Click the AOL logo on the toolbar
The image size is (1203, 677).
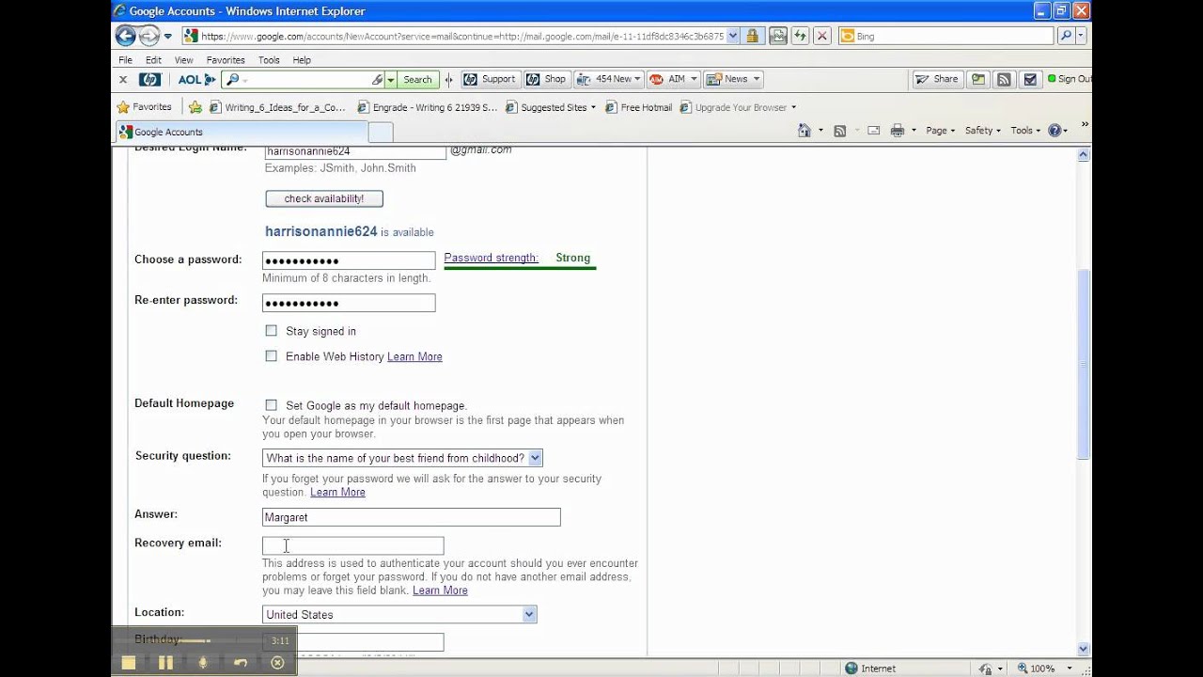point(197,80)
